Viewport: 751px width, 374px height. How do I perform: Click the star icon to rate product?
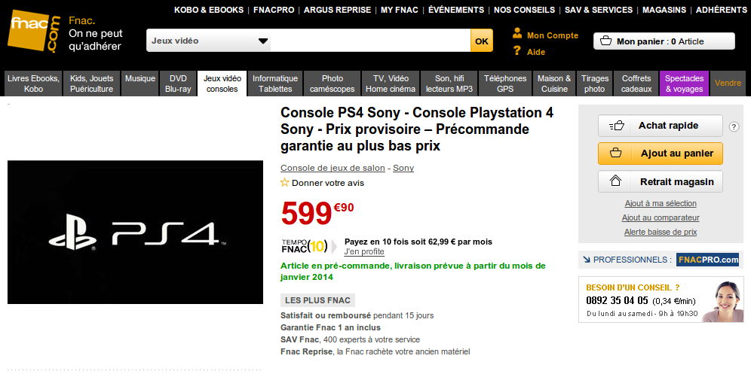[285, 182]
